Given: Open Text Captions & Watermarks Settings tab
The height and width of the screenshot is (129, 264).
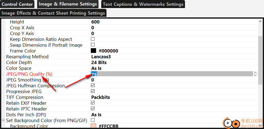Looking at the screenshot, I should click(x=143, y=4).
